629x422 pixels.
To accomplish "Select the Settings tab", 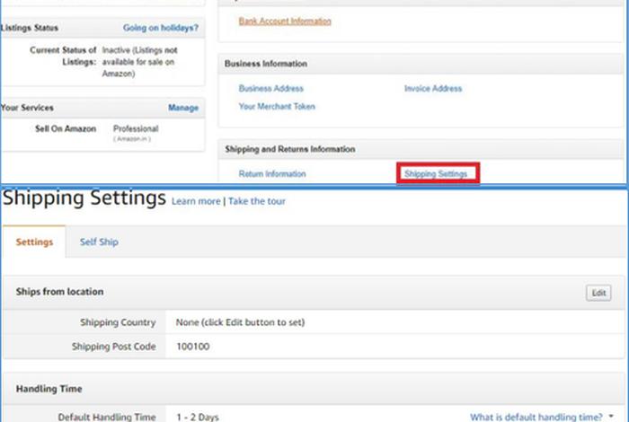I will pos(34,242).
